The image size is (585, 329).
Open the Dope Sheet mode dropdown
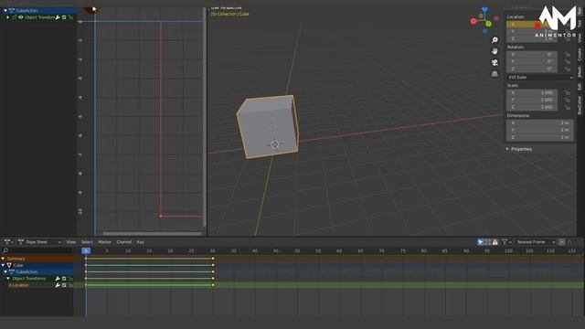pos(39,242)
